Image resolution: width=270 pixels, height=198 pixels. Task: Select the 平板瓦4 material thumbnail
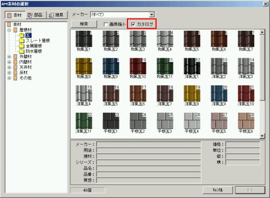pos(192,121)
